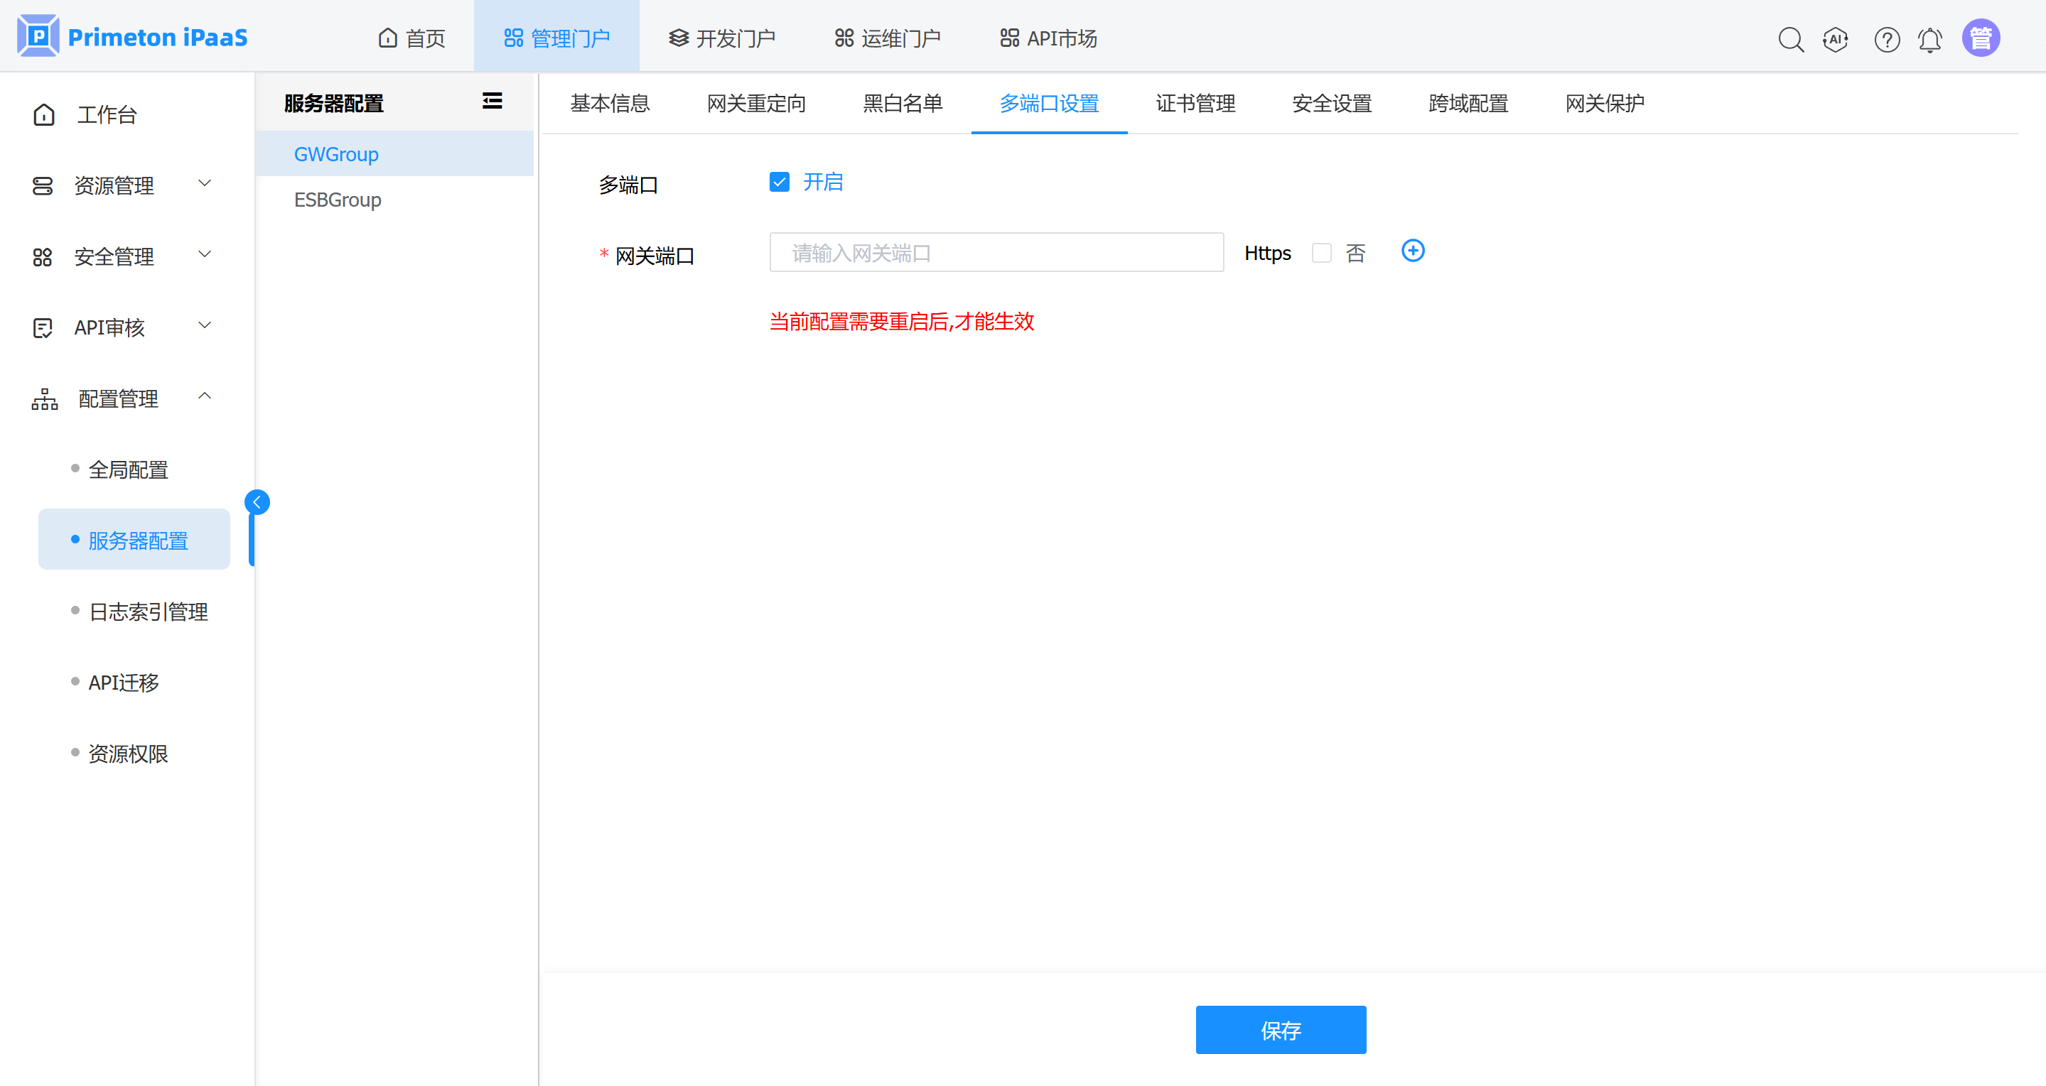This screenshot has height=1086, width=2046.
Task: Collapse the sidebar with the blue arrow button
Action: point(257,501)
